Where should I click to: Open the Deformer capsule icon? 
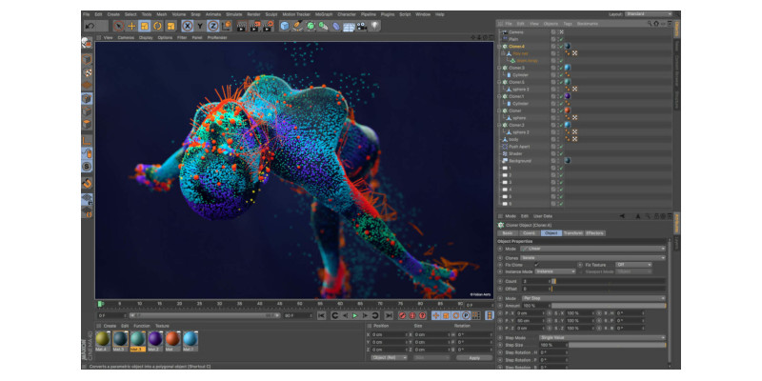(336, 26)
